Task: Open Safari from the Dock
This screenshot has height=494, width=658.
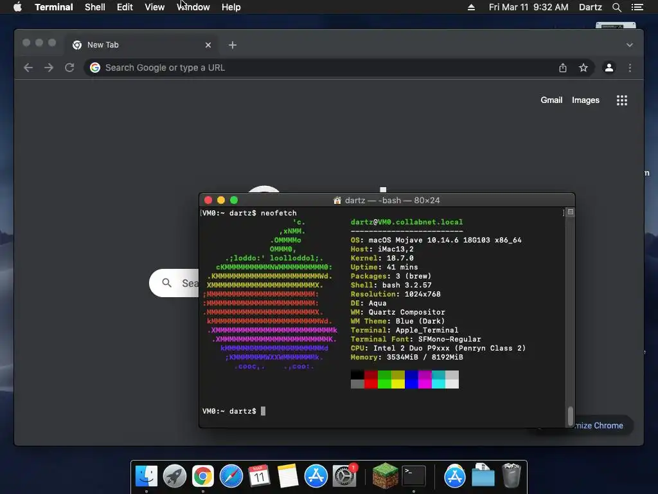Action: tap(231, 476)
